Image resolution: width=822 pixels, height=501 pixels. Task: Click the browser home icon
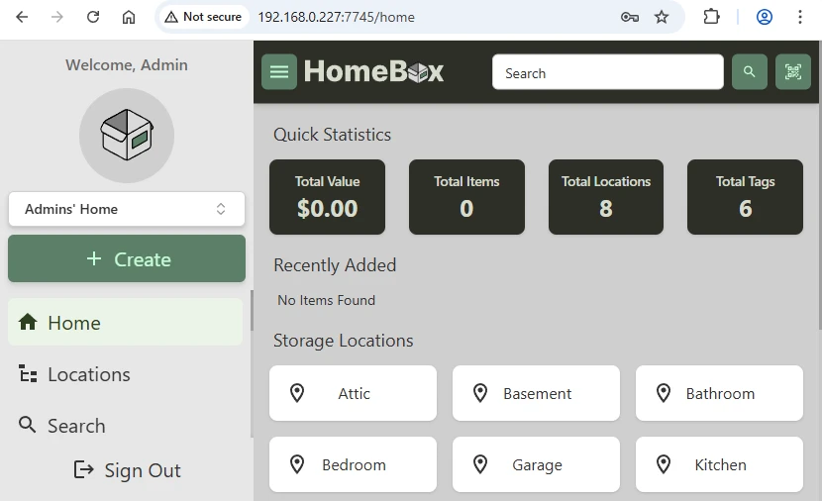point(129,17)
